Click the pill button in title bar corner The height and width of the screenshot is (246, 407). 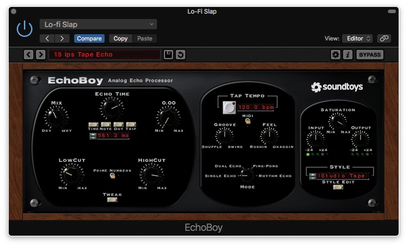tap(392, 12)
